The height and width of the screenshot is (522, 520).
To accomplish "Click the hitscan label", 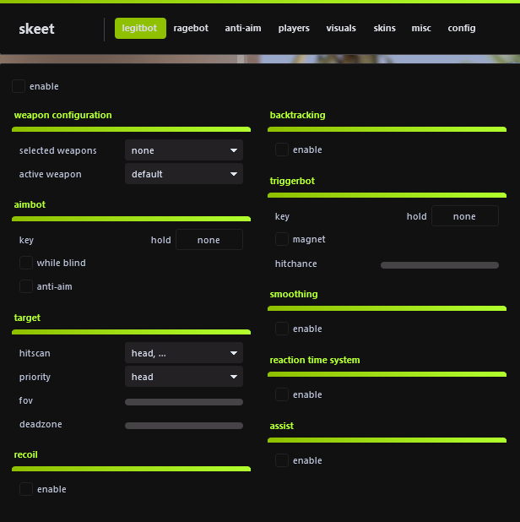I will coord(35,353).
